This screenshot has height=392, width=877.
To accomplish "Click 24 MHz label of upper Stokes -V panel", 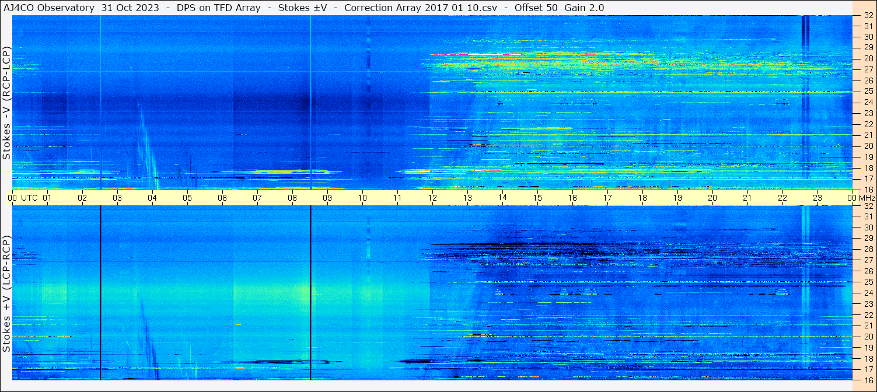I will (868, 102).
